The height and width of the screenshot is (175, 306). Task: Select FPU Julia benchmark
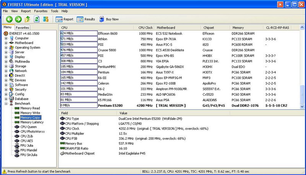27,146
